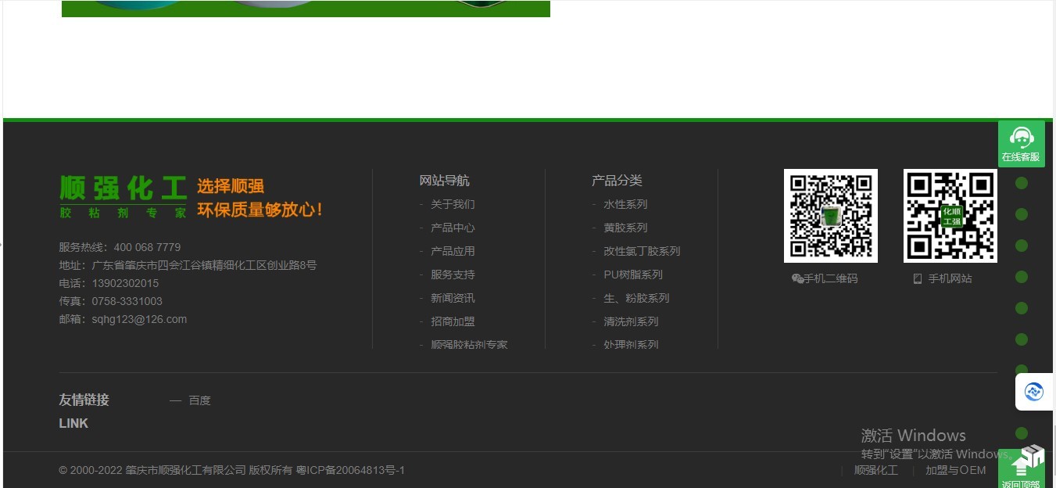Select the 黄胶系列 product category
The height and width of the screenshot is (488, 1056).
tap(625, 228)
